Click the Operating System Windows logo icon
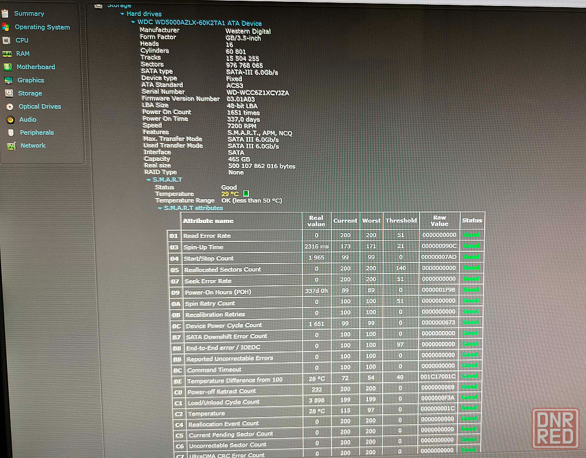The width and height of the screenshot is (586, 458). 5,27
